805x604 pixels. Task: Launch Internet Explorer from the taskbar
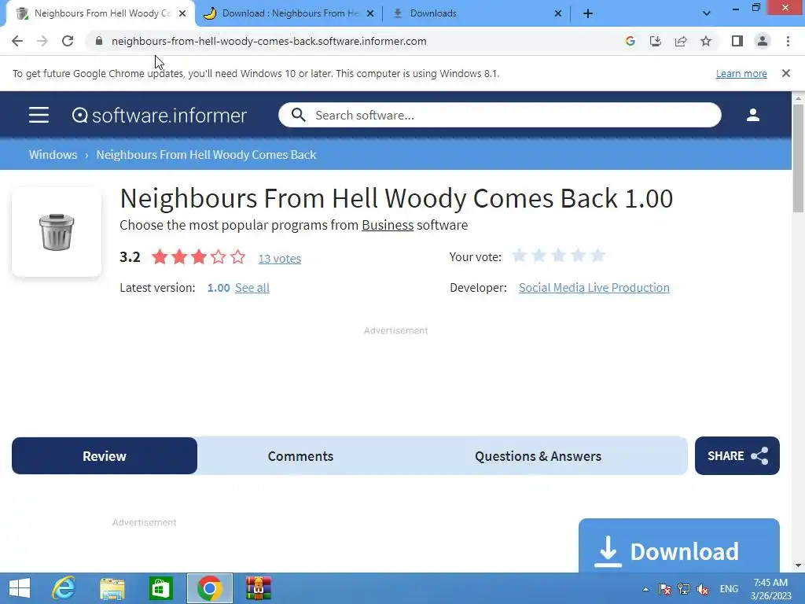pyautogui.click(x=64, y=588)
